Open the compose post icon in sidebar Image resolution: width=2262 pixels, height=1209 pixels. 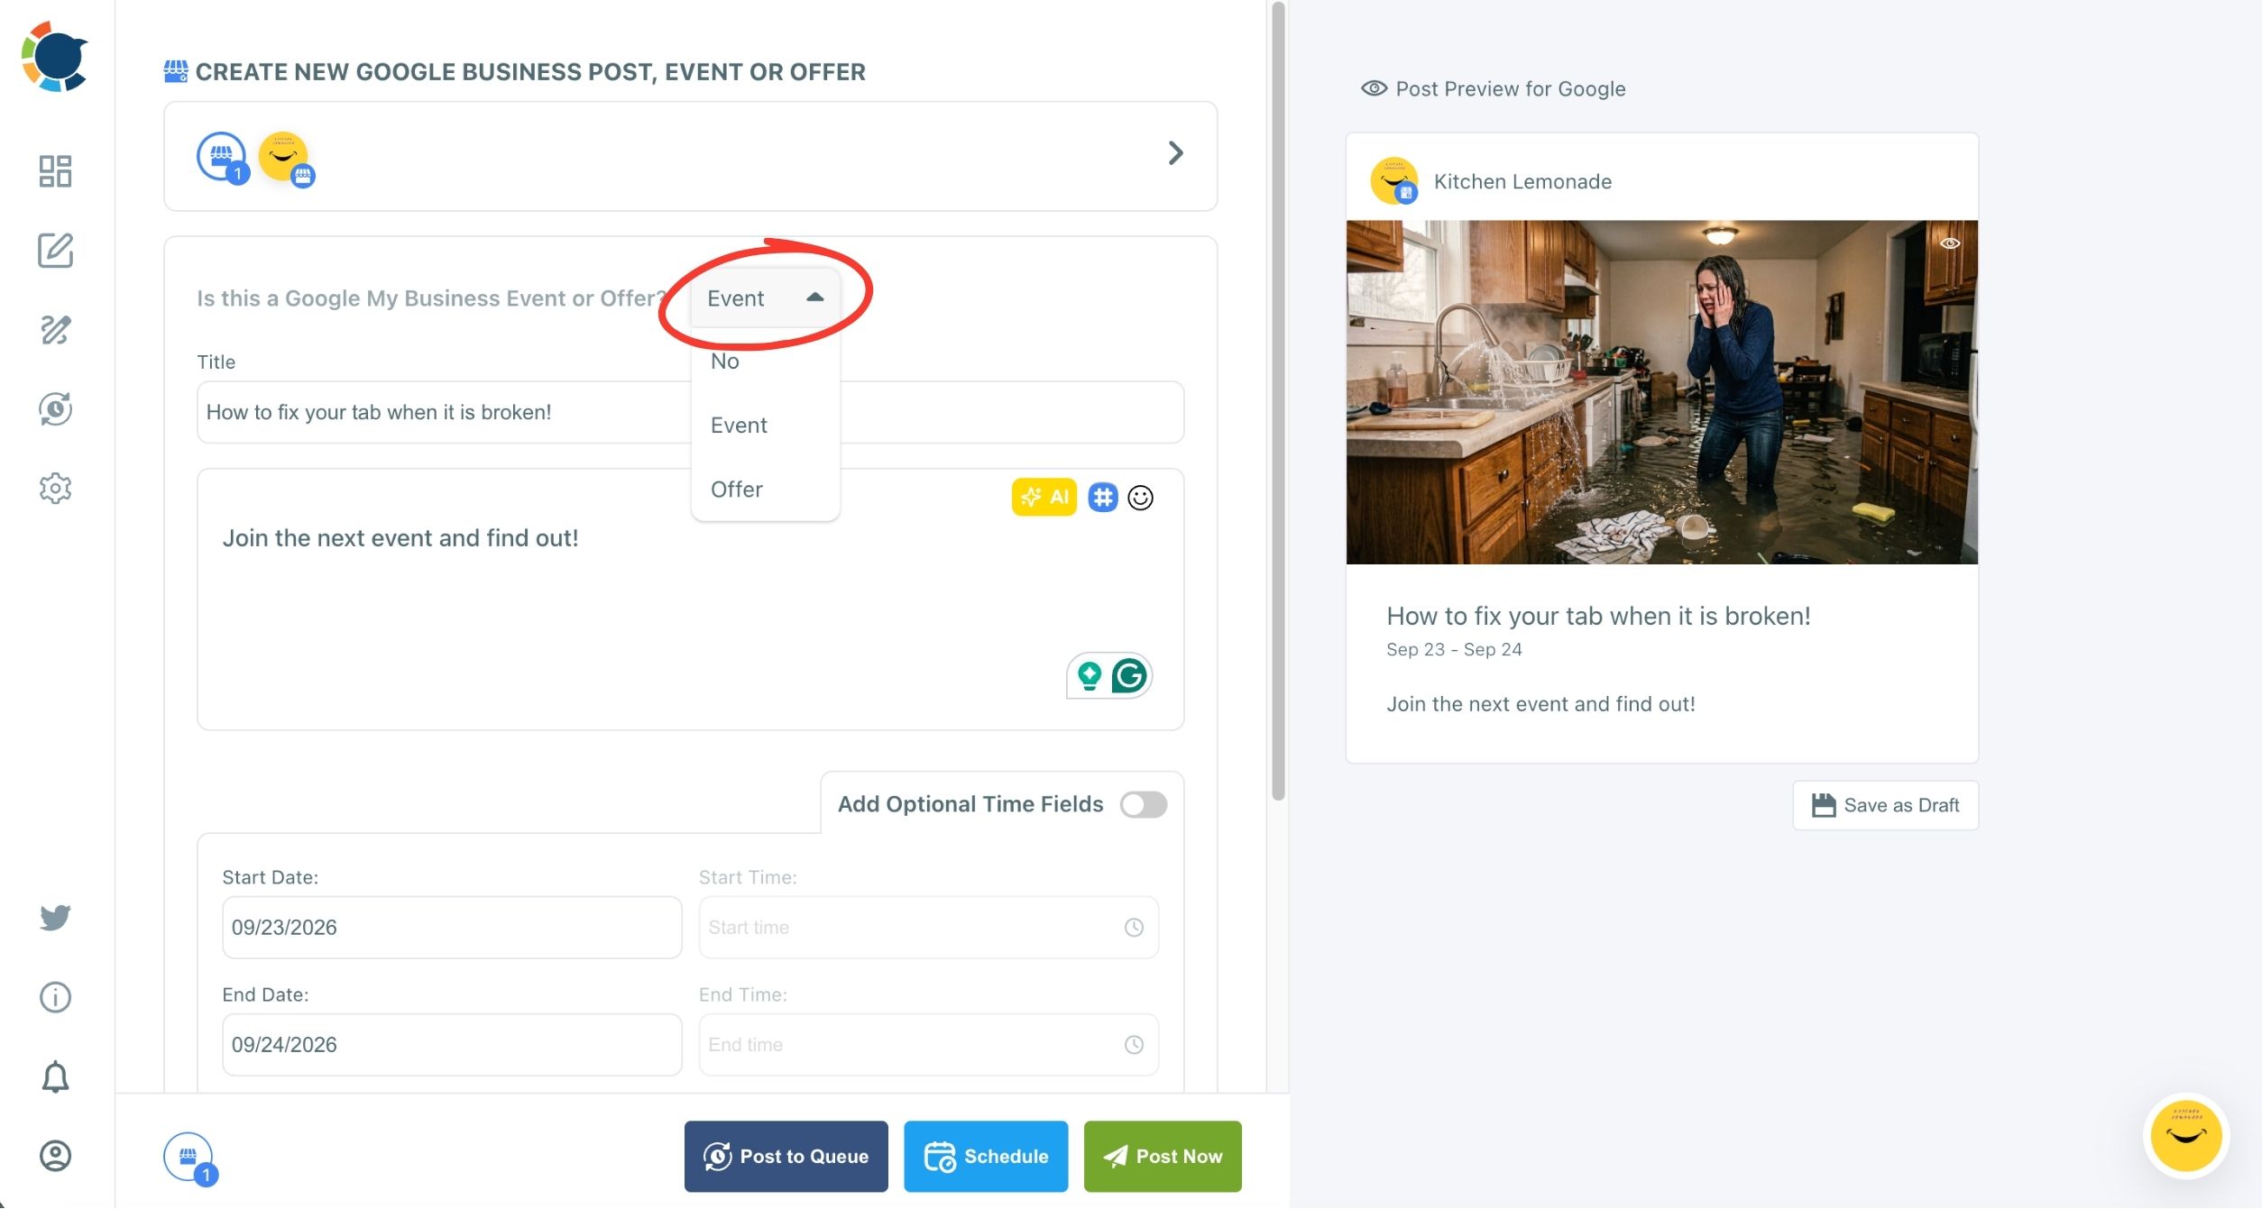click(x=55, y=251)
